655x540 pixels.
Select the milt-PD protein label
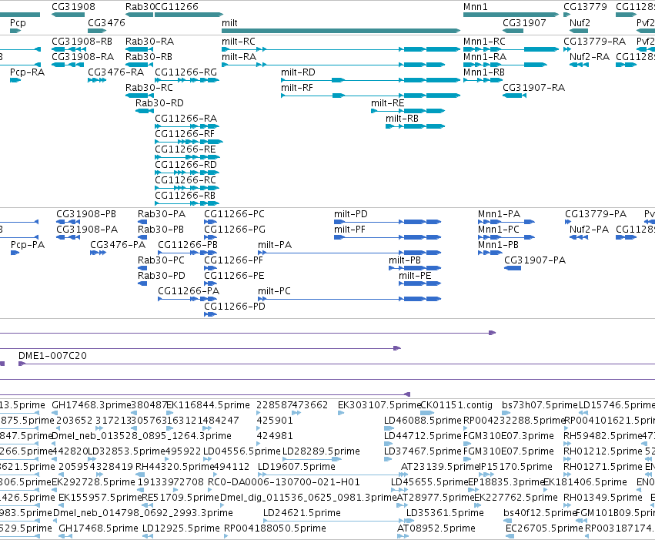[351, 214]
